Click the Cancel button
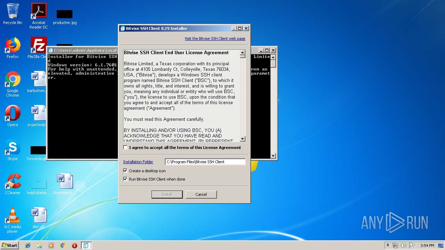 (201, 194)
